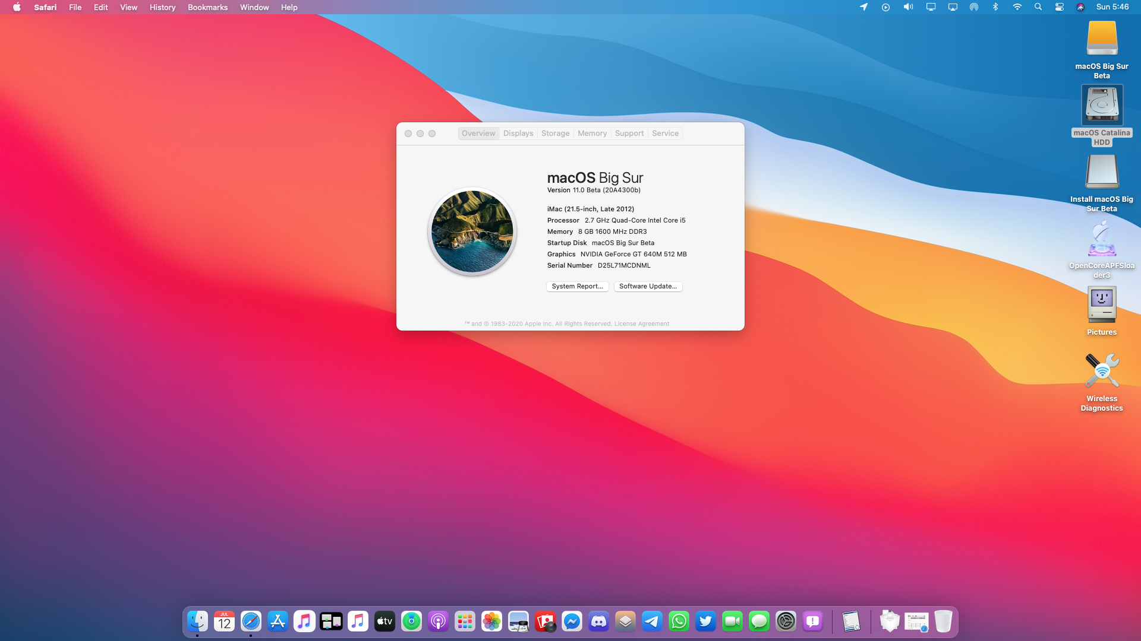
Task: Open WhatsApp in the dock
Action: pos(679,621)
